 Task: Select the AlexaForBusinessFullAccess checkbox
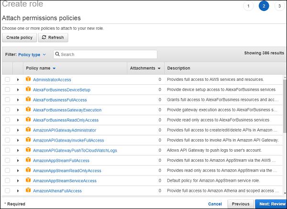coord(7,99)
